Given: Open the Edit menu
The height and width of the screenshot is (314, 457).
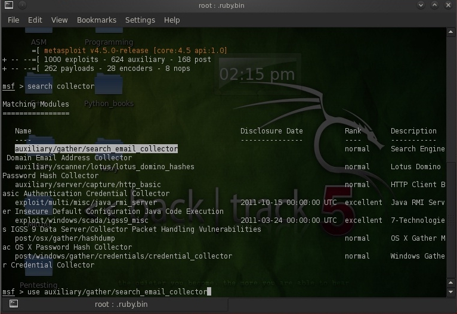Looking at the screenshot, I should click(35, 20).
